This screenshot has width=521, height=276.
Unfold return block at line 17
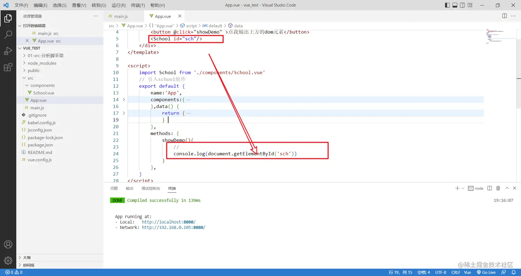[x=124, y=113]
